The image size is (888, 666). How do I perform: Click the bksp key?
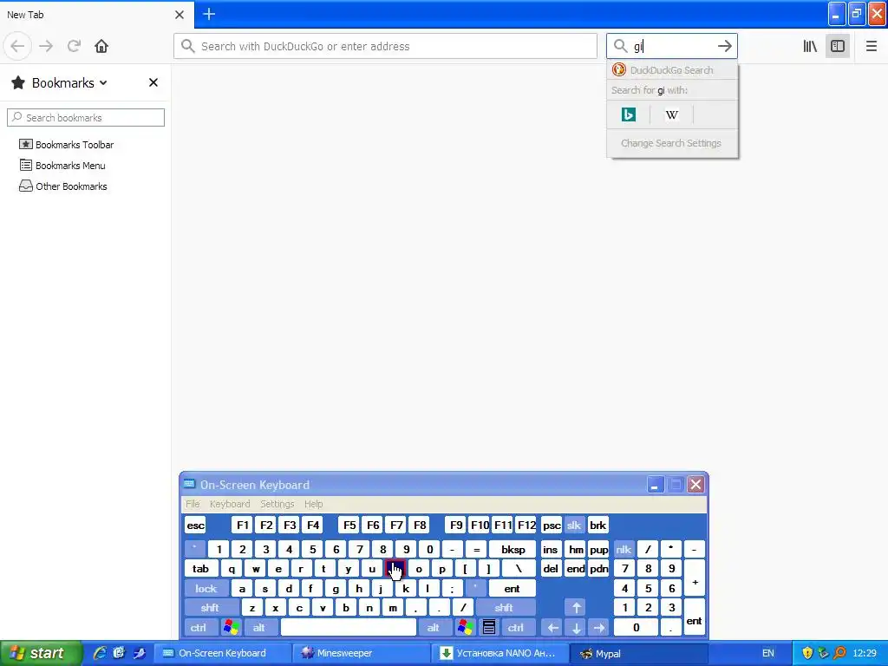pyautogui.click(x=513, y=549)
